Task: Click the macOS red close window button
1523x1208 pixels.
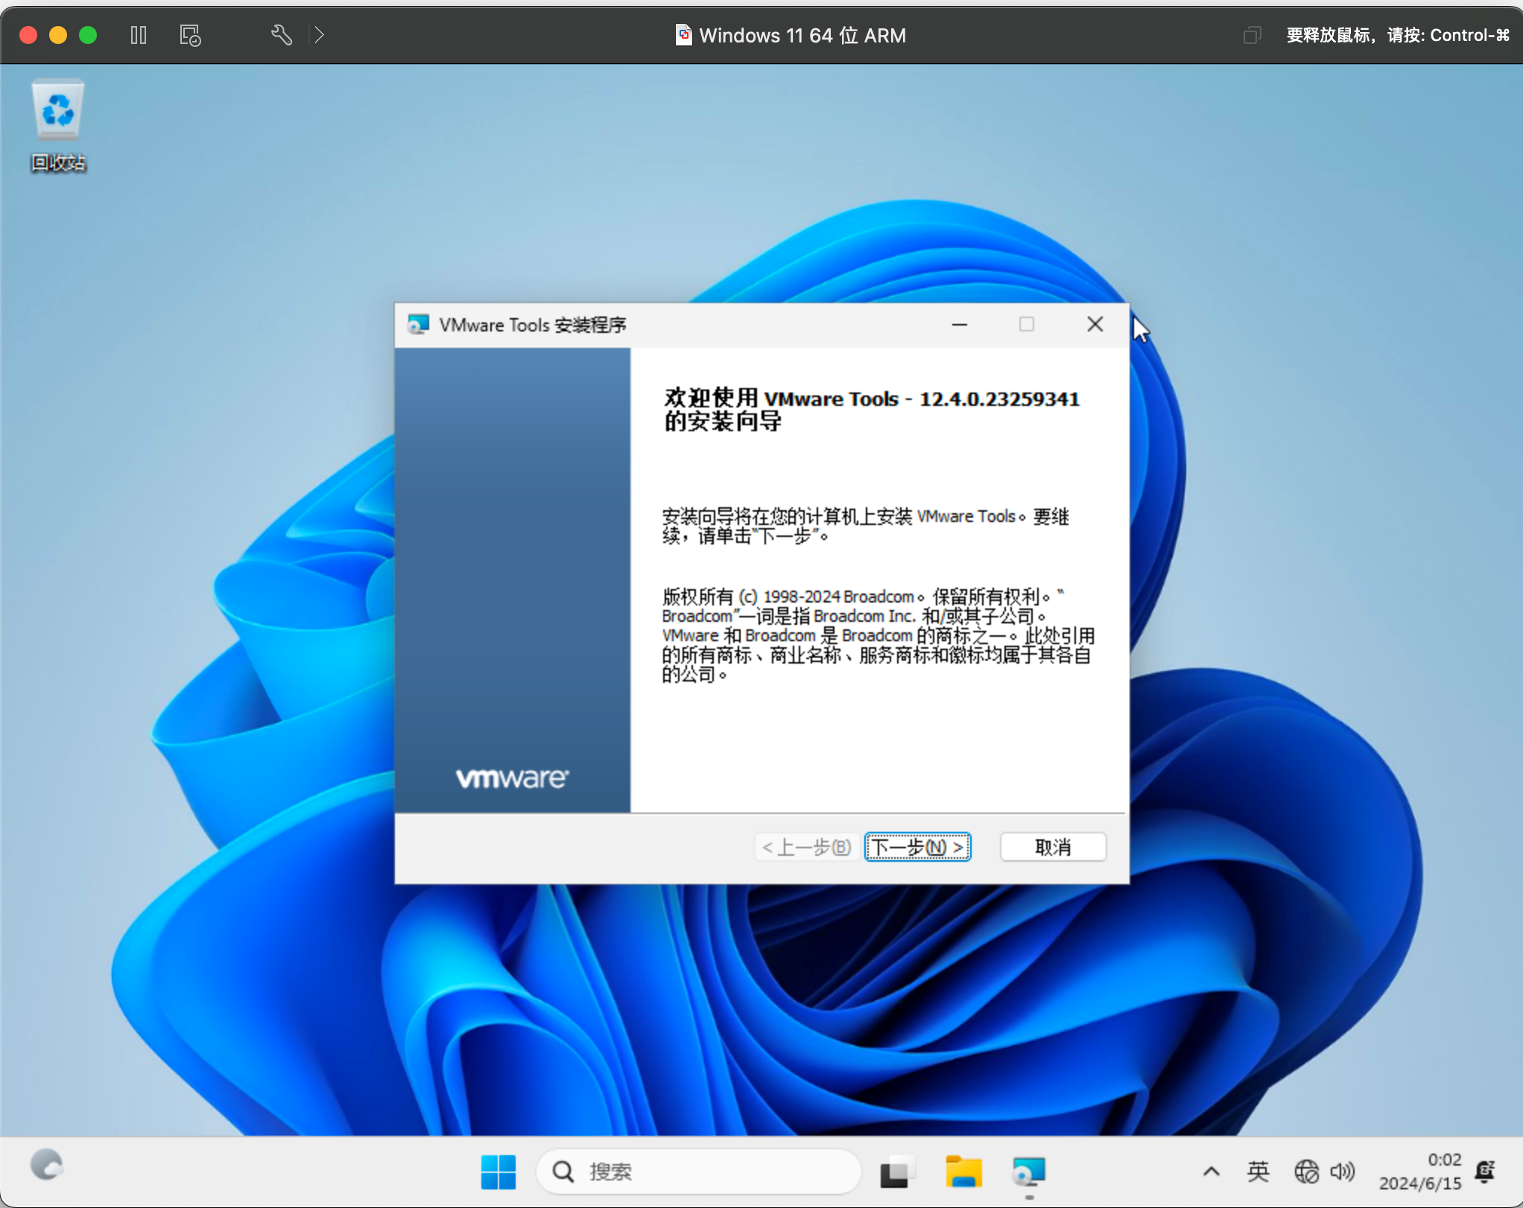Action: pos(28,35)
